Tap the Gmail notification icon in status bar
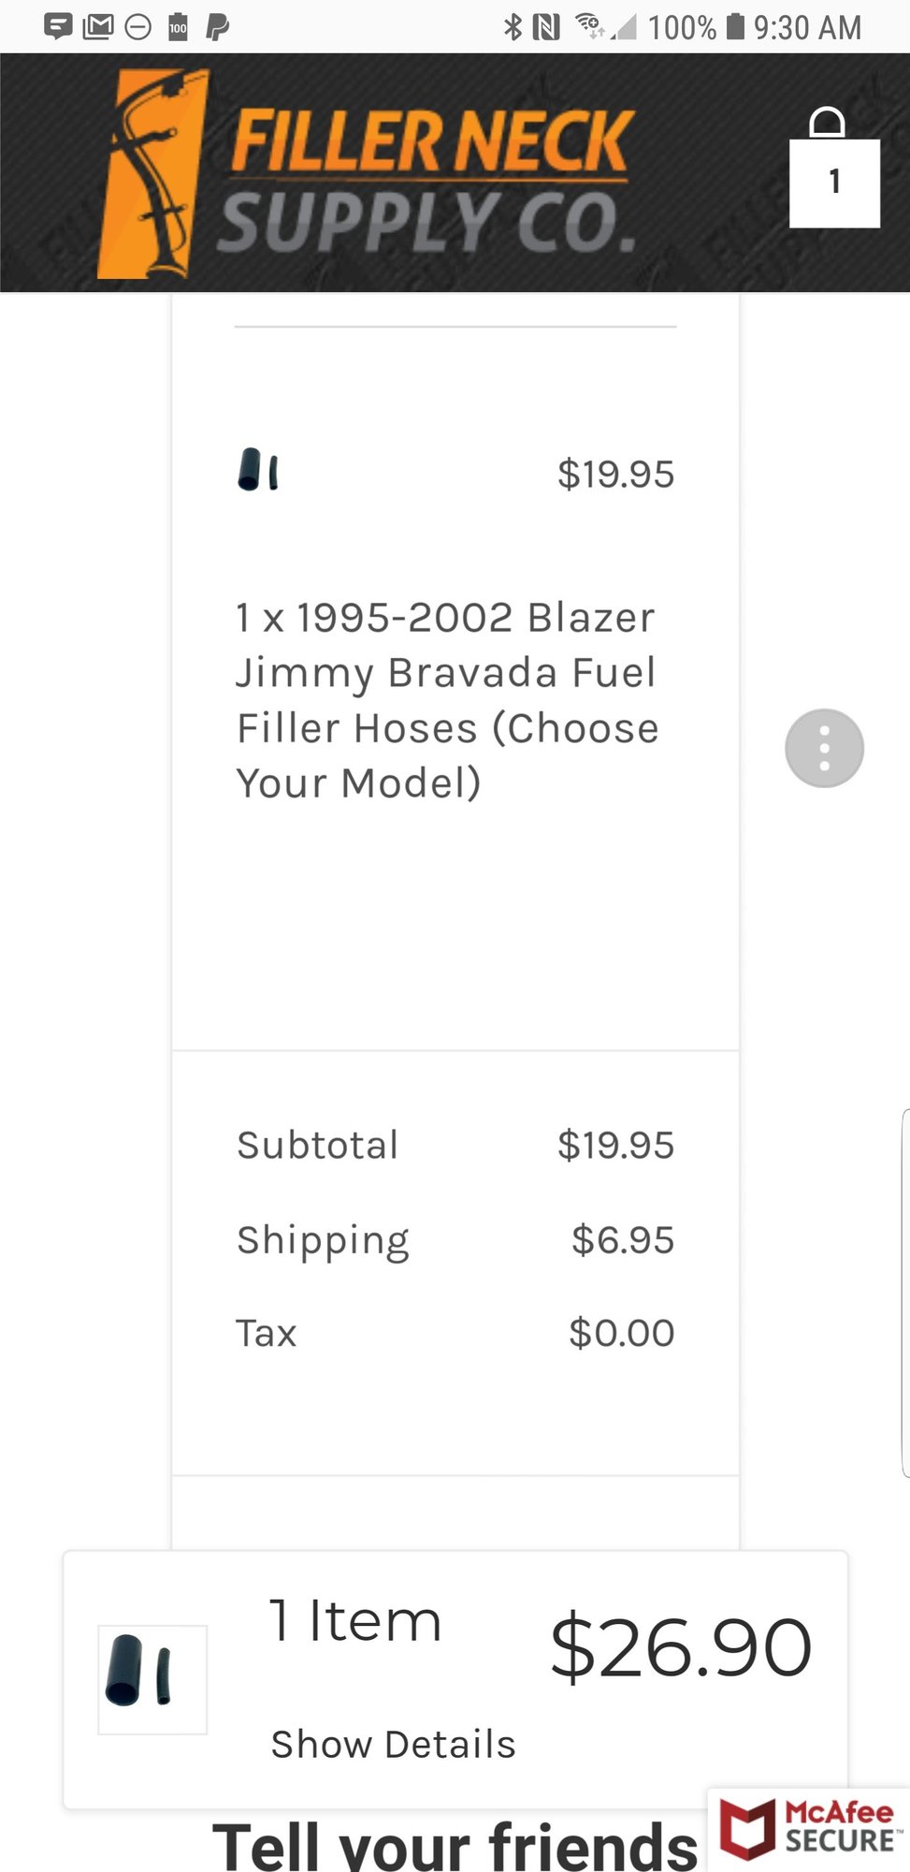 point(97,27)
